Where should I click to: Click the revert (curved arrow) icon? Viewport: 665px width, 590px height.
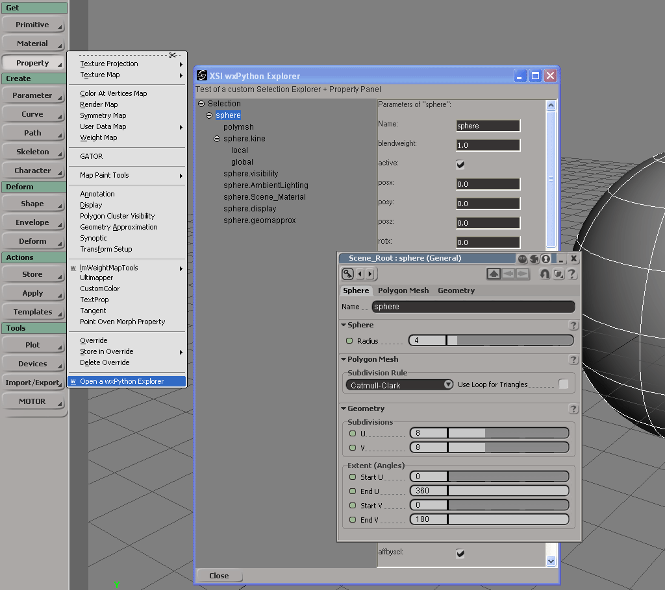[x=545, y=274]
